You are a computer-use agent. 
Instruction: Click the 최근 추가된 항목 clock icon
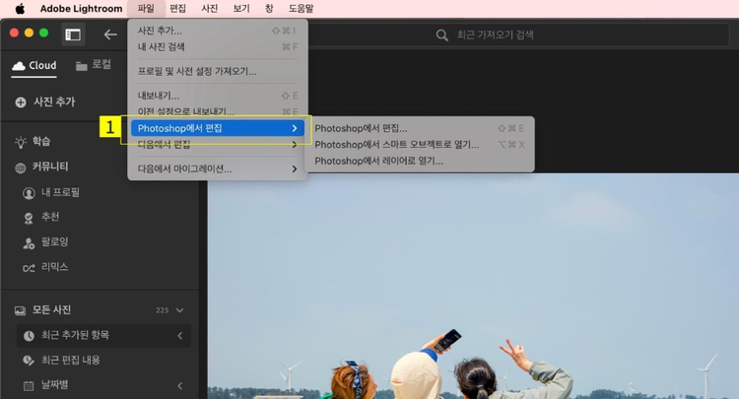pos(29,336)
